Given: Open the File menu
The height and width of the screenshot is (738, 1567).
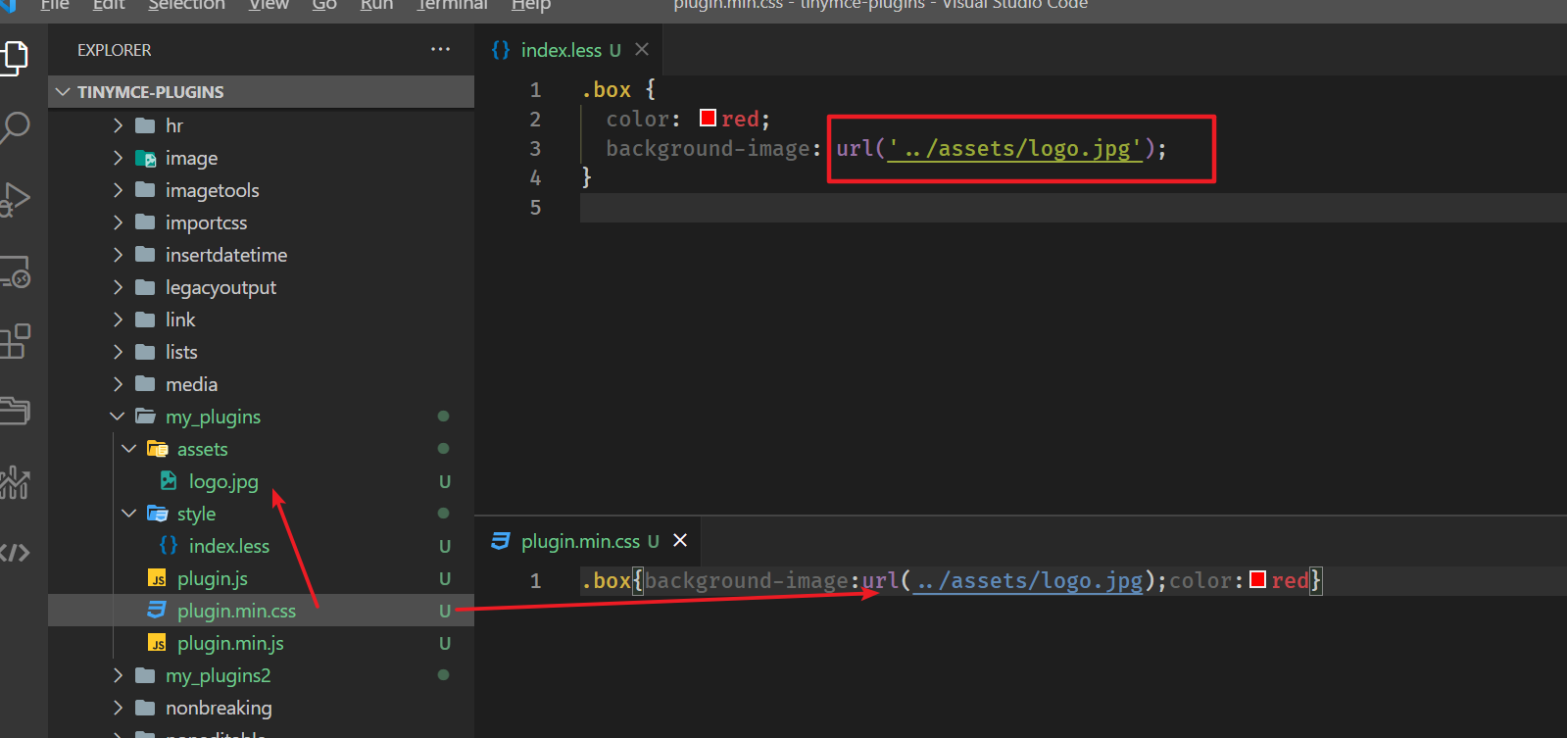Looking at the screenshot, I should pyautogui.click(x=55, y=5).
